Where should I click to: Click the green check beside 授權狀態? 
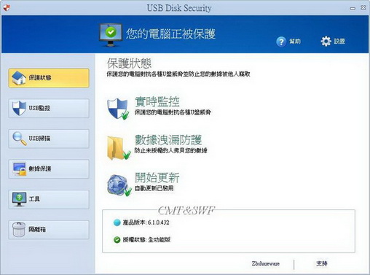117,240
